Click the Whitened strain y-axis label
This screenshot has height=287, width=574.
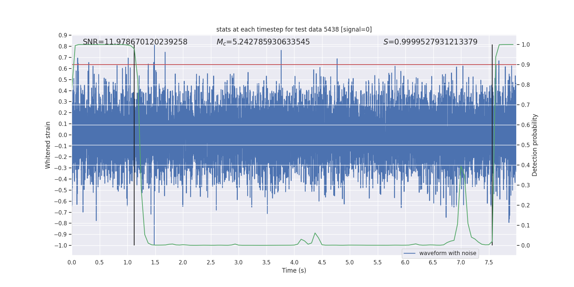[48, 145]
